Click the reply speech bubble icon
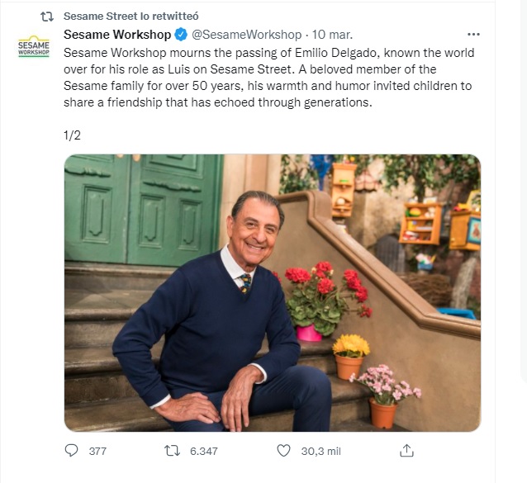This screenshot has width=527, height=483. [72, 451]
